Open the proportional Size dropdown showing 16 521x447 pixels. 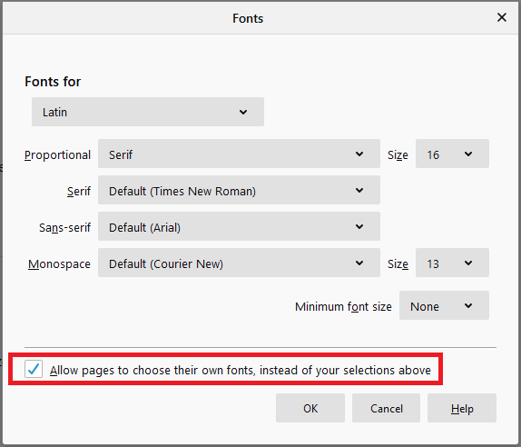[452, 154]
